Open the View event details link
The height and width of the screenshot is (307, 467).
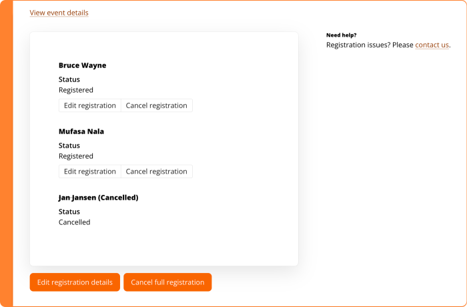[x=59, y=13]
